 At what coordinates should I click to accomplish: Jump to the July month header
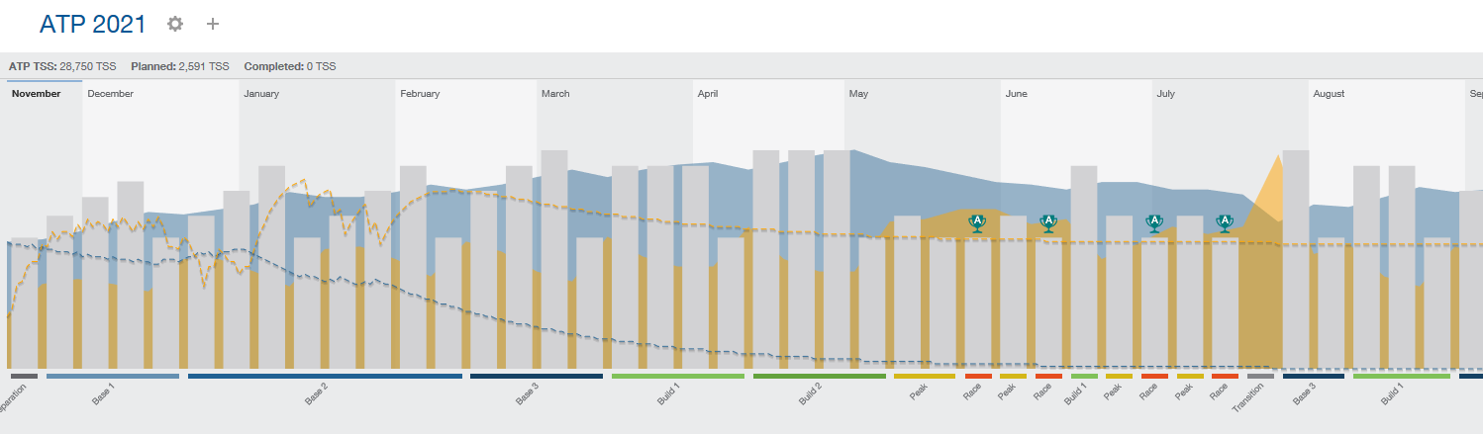click(x=1166, y=94)
